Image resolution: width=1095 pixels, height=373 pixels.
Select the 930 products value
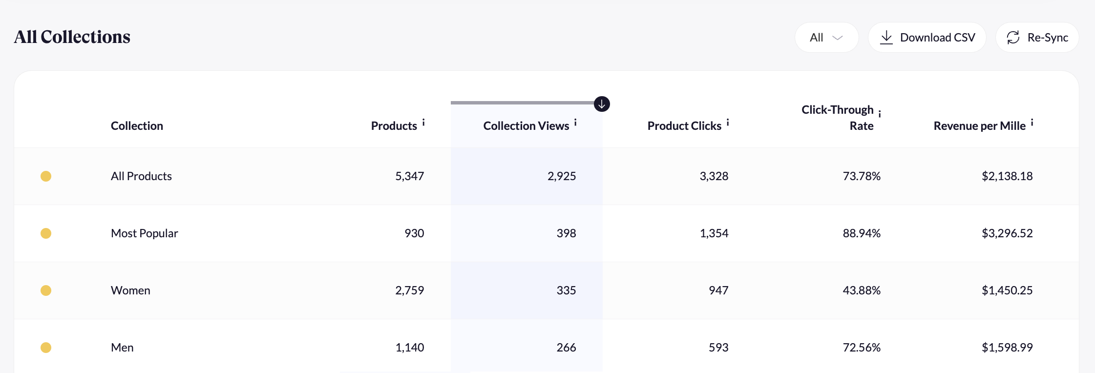414,233
